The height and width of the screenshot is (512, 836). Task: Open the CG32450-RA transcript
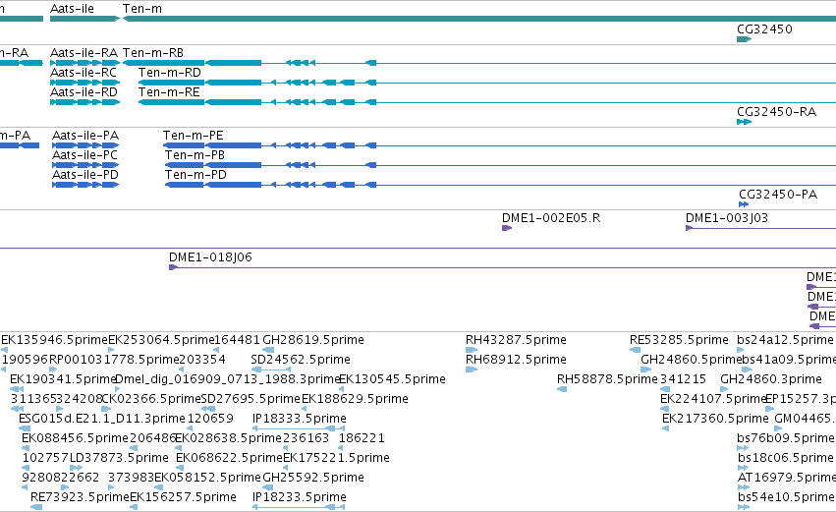(x=776, y=112)
